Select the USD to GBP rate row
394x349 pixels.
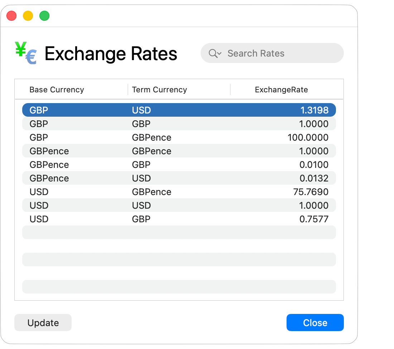(x=179, y=219)
